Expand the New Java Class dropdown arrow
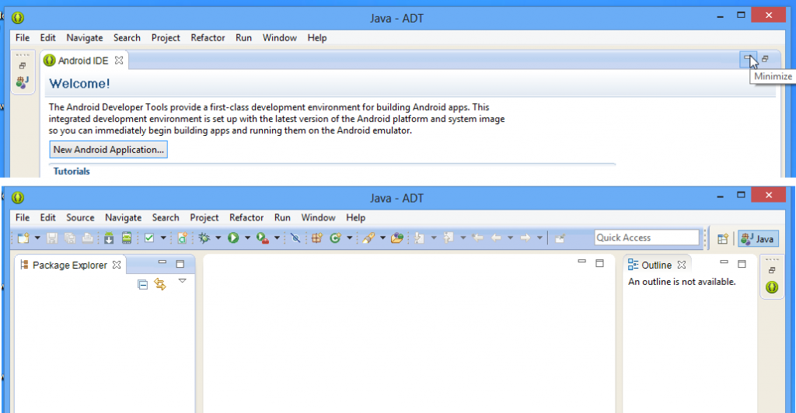Viewport: 796px width, 413px height. click(349, 238)
